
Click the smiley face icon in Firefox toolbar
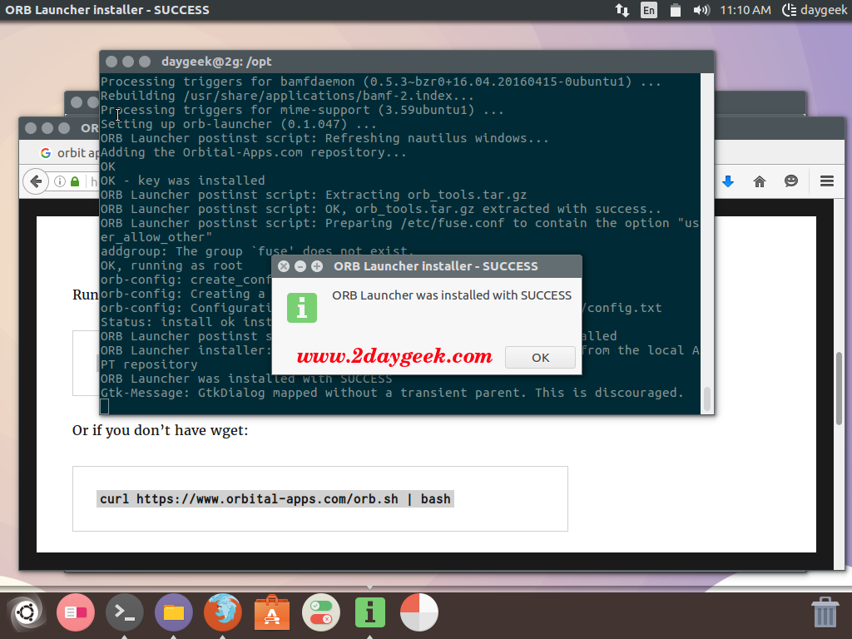[x=791, y=181]
